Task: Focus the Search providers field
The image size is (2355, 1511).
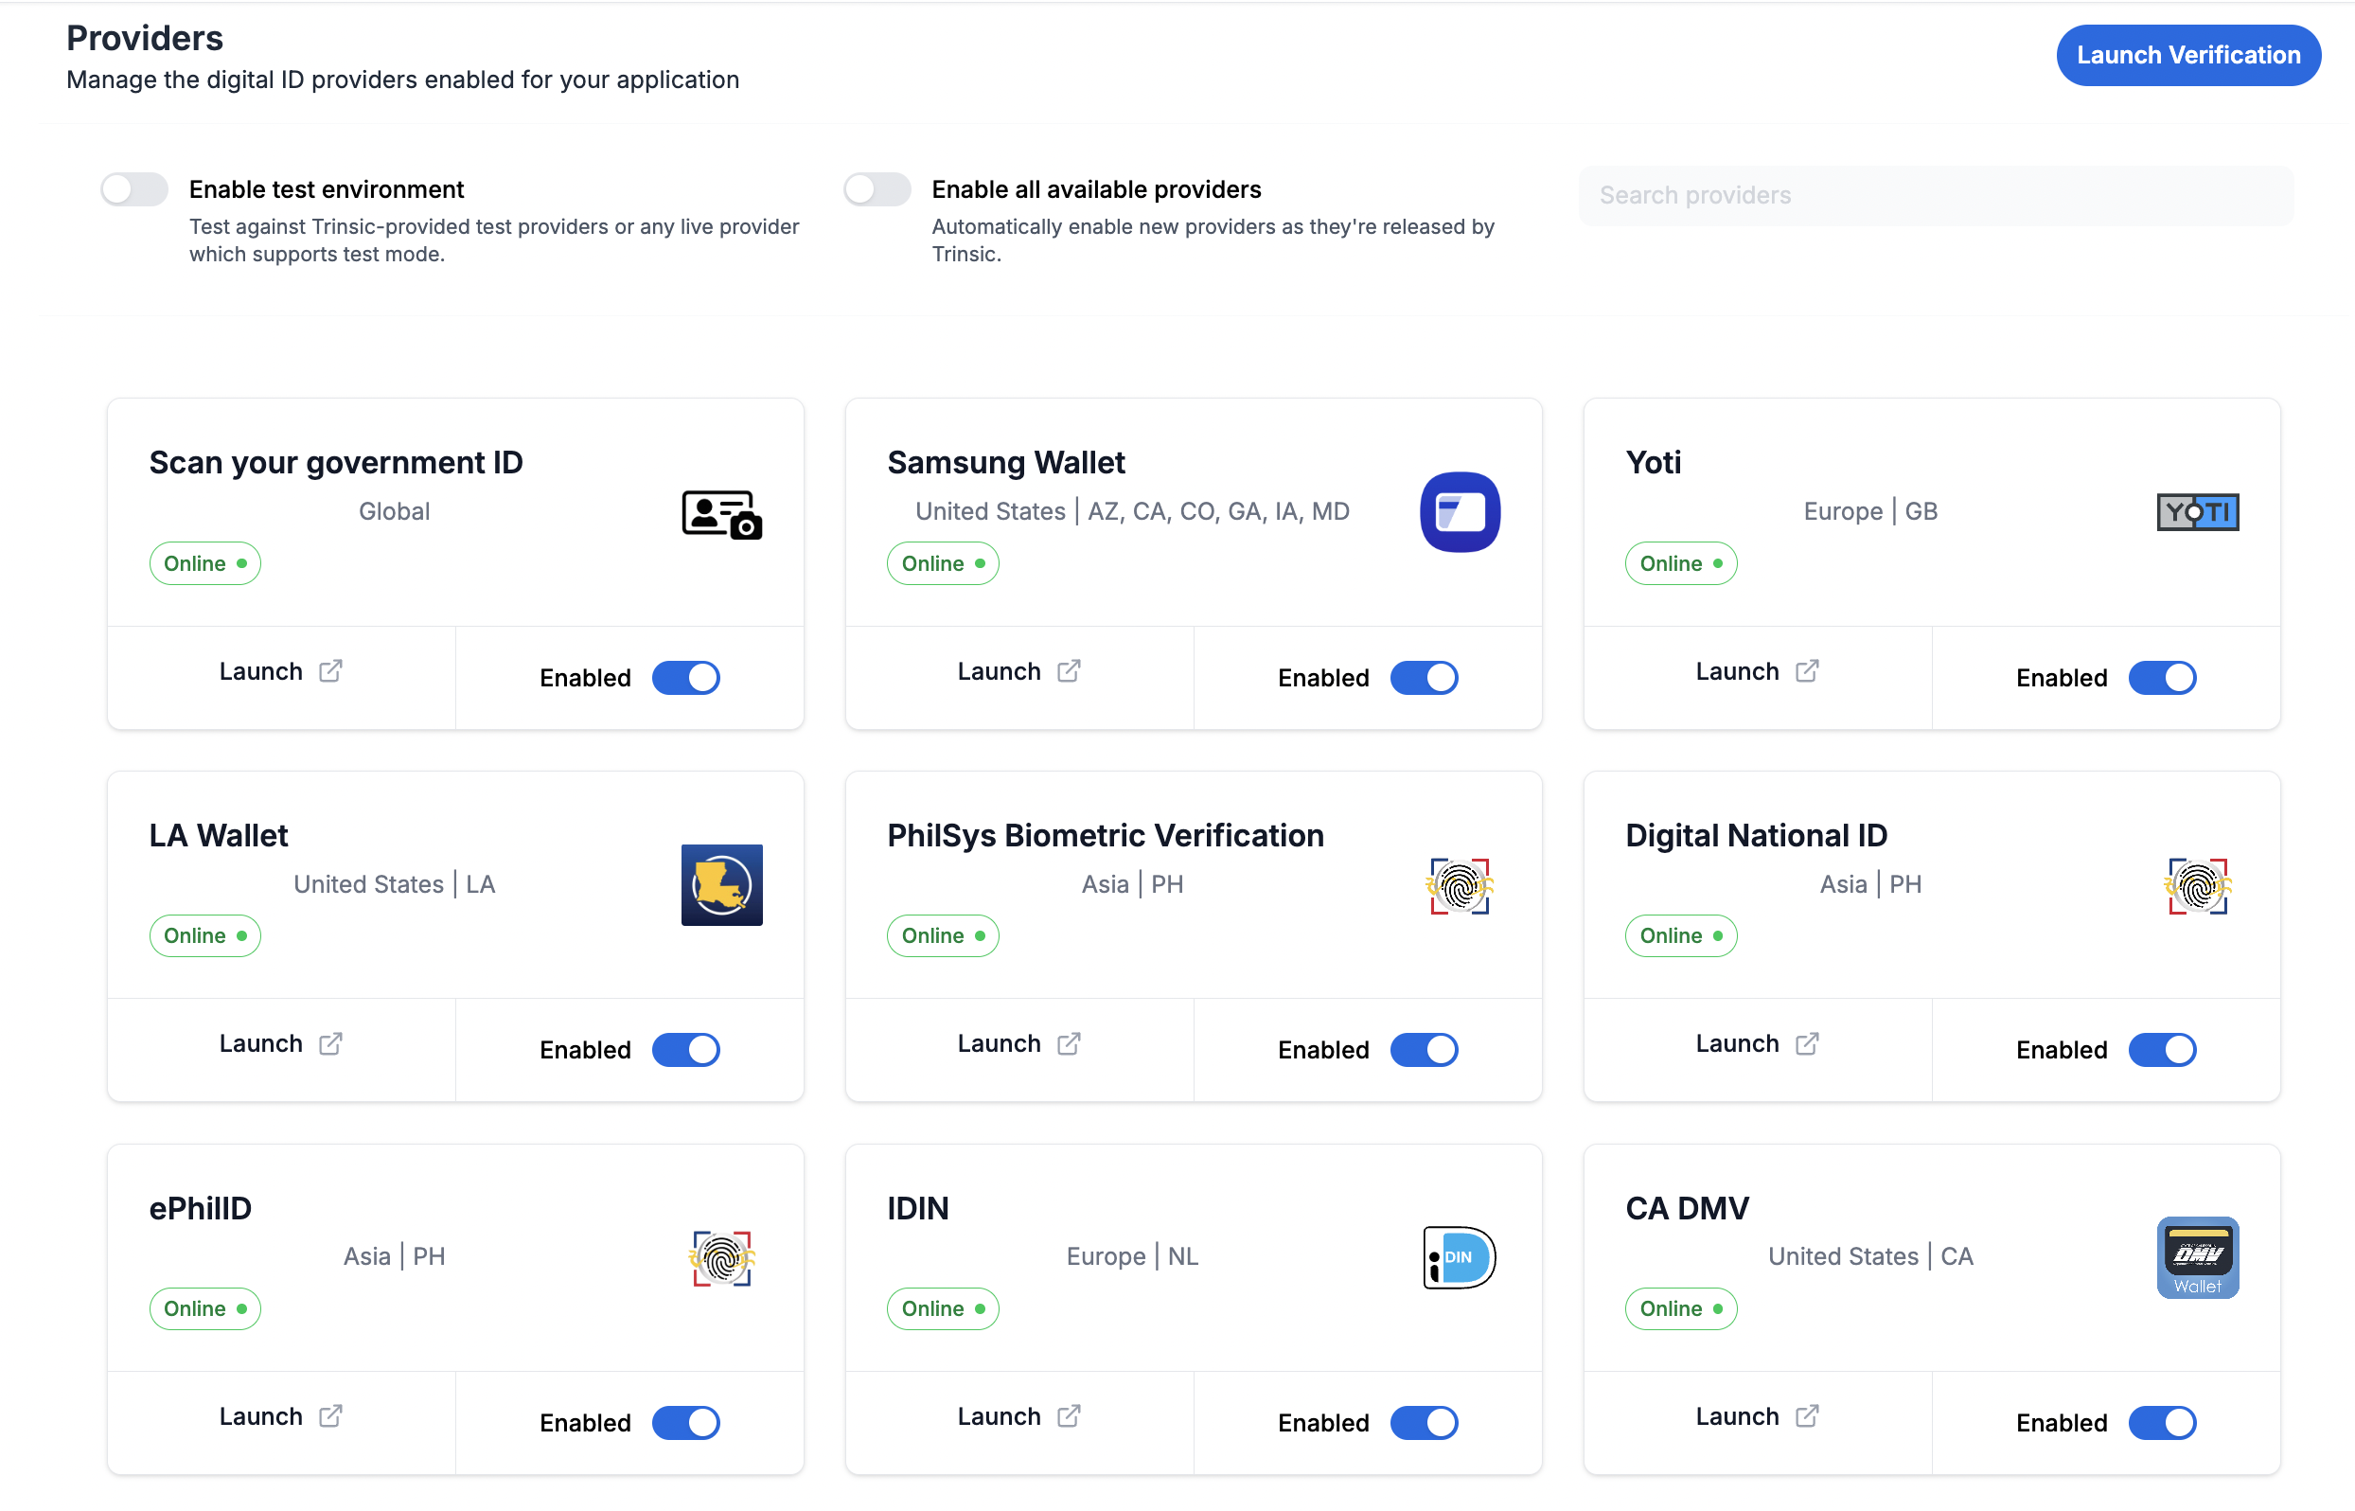Action: click(1935, 195)
